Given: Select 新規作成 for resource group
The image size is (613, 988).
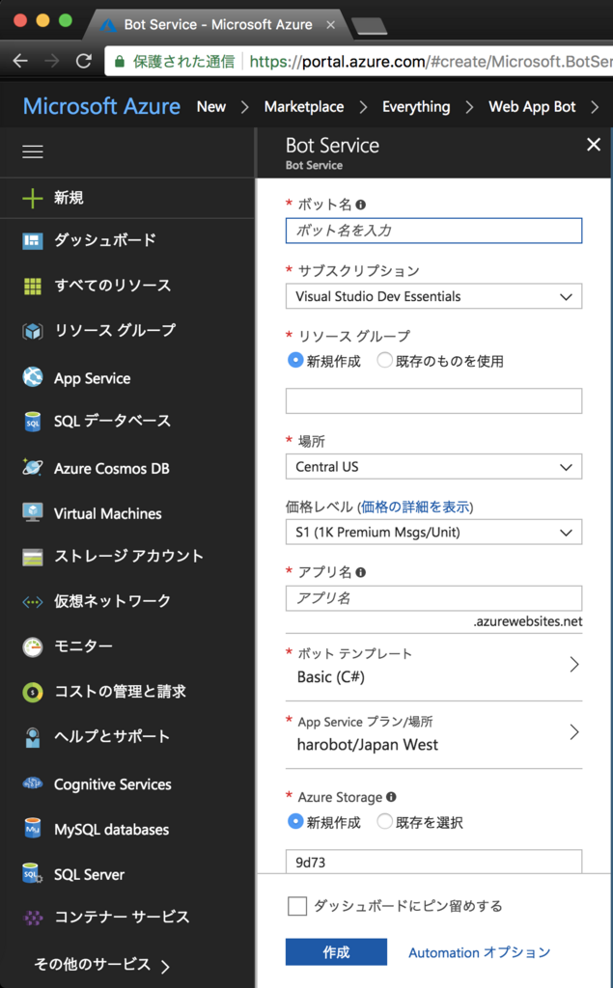Looking at the screenshot, I should coord(295,360).
